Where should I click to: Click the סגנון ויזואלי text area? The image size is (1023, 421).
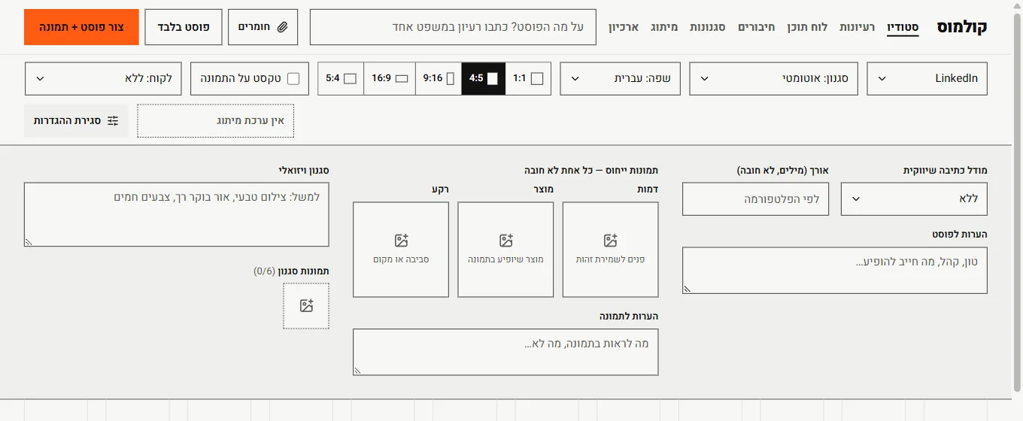click(176, 214)
